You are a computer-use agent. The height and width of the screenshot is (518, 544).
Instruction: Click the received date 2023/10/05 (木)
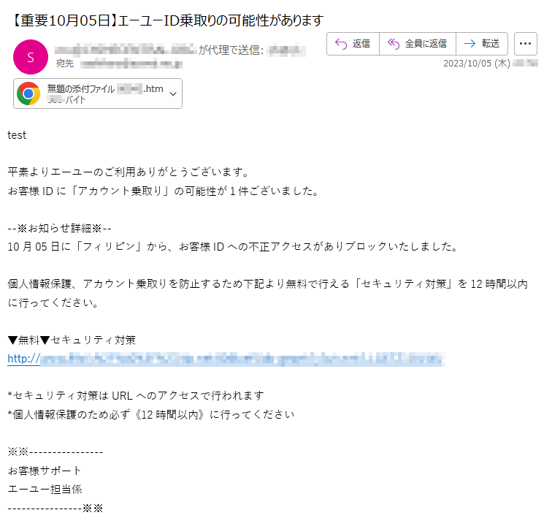coord(476,64)
